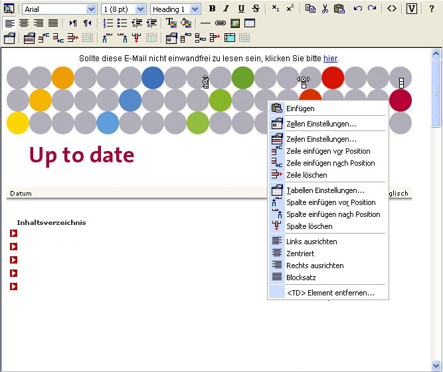Open help with the question mark icon
The height and width of the screenshot is (372, 443).
tap(432, 9)
